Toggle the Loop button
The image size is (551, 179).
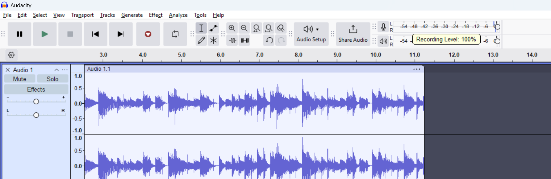175,34
